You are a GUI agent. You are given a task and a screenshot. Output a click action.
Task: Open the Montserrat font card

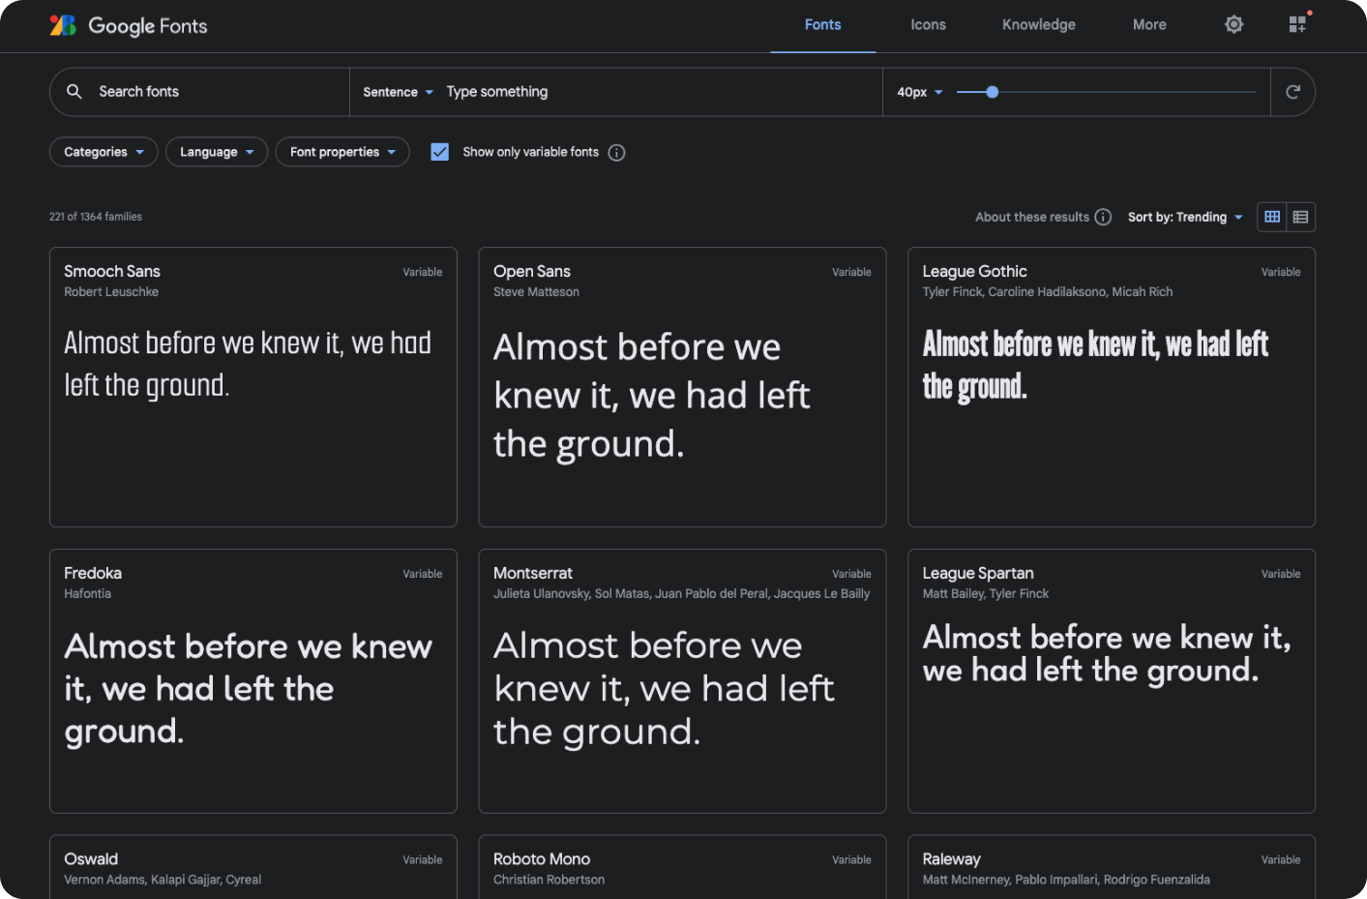point(682,680)
